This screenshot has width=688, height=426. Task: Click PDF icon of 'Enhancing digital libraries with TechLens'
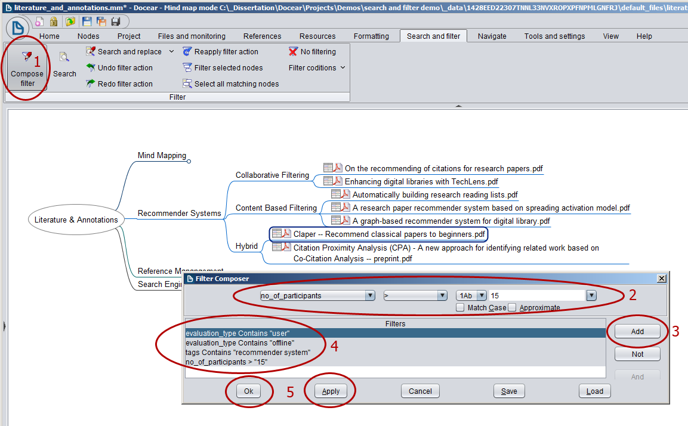pos(338,181)
